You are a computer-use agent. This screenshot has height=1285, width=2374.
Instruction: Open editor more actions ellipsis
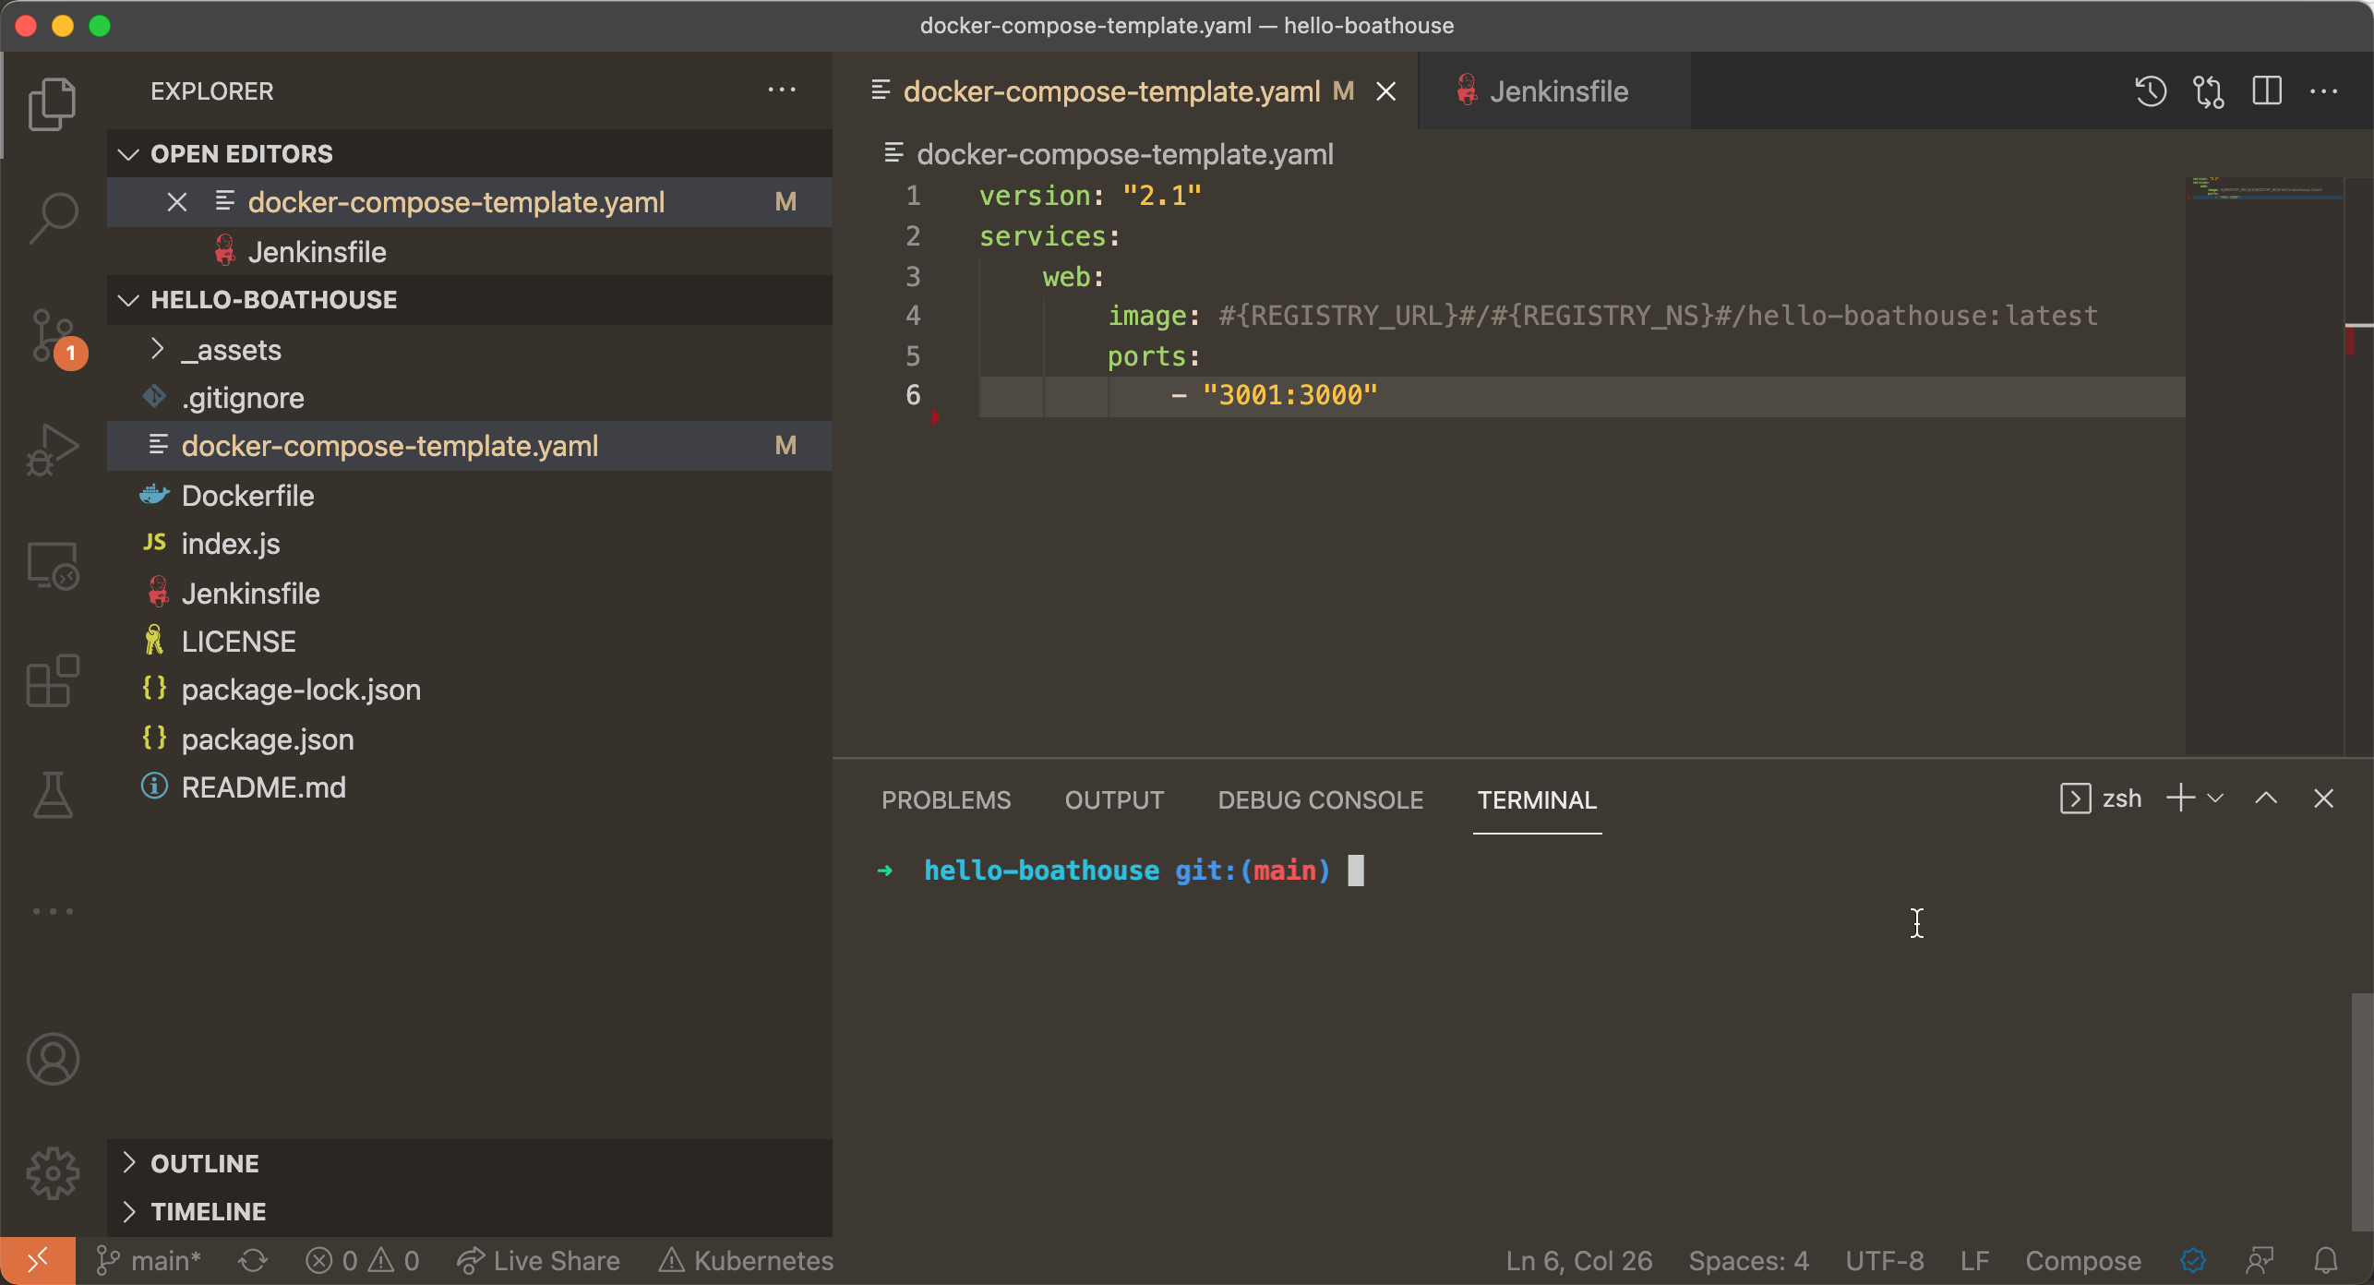(2324, 91)
